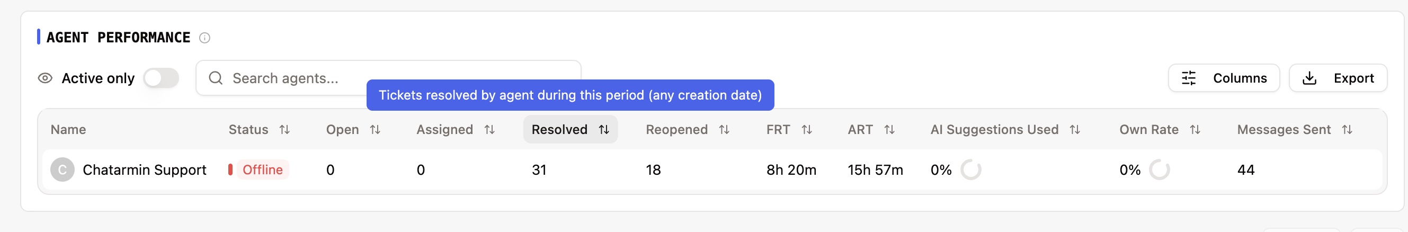
Task: Sort by Reopened column arrows
Action: pyautogui.click(x=724, y=130)
